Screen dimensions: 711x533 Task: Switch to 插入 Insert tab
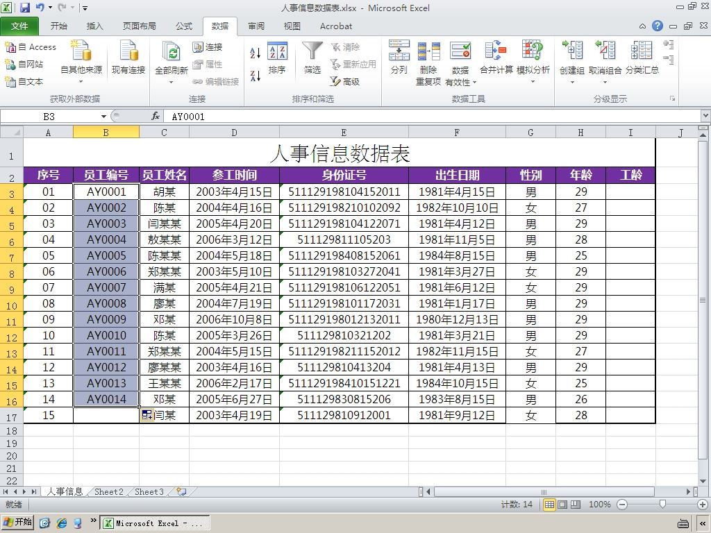pos(94,26)
